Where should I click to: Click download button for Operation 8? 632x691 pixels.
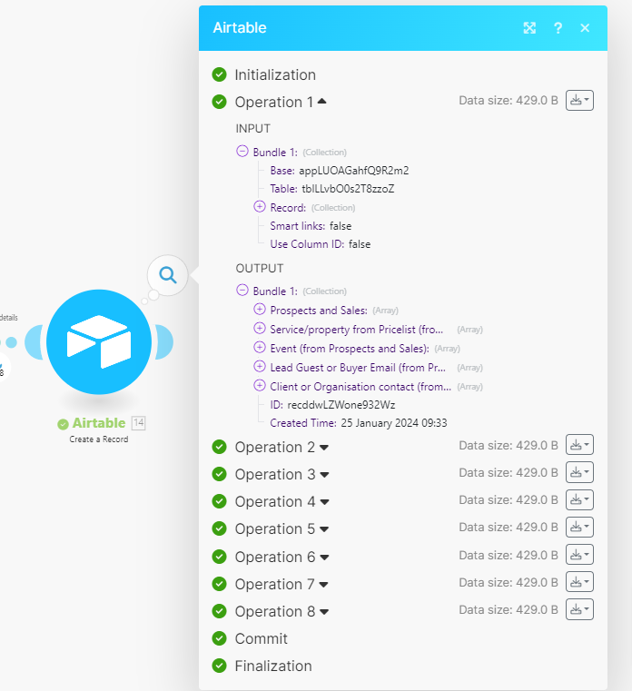click(579, 609)
